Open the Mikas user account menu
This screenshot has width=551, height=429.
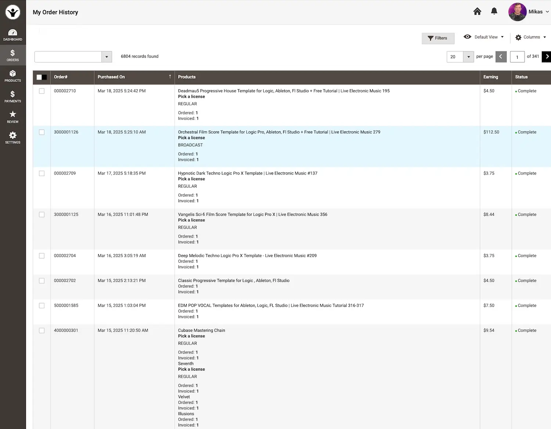[x=529, y=12]
